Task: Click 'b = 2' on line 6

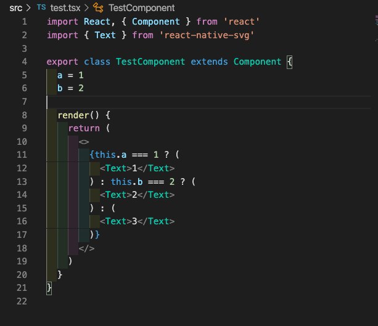Action: coord(70,88)
